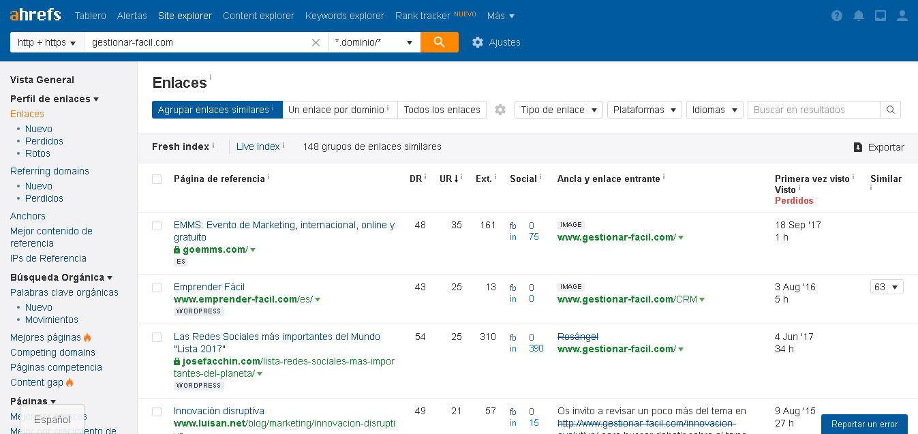The image size is (918, 434).
Task: Click the Perdidos red column label
Action: coord(794,200)
